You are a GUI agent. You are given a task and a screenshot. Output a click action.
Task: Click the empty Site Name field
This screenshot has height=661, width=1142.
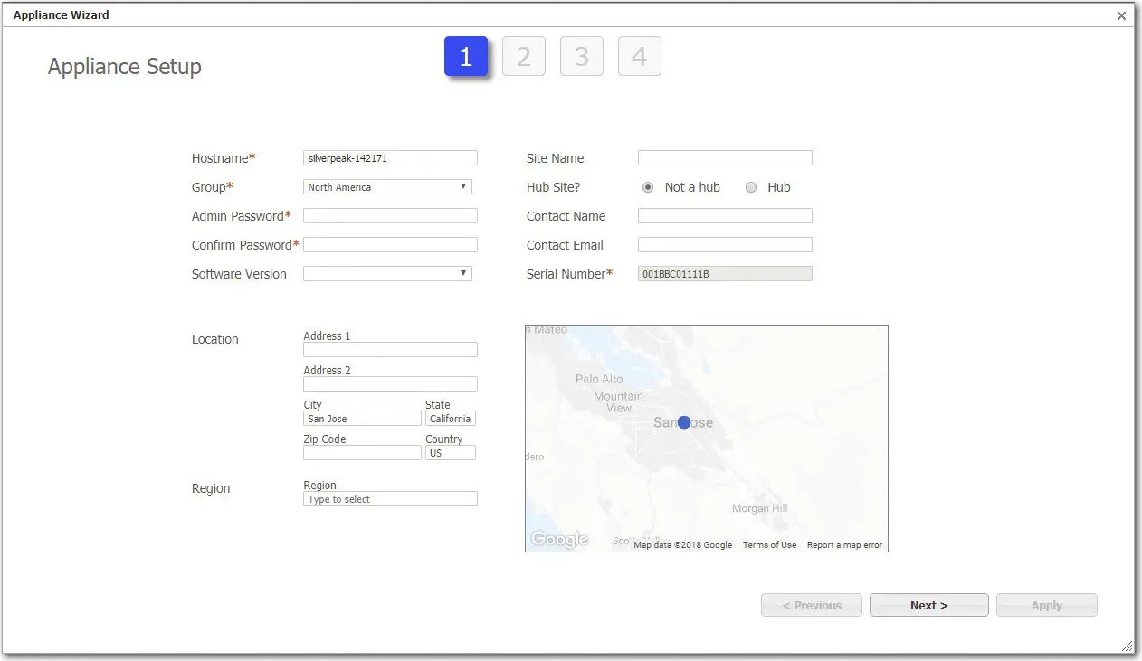click(724, 157)
